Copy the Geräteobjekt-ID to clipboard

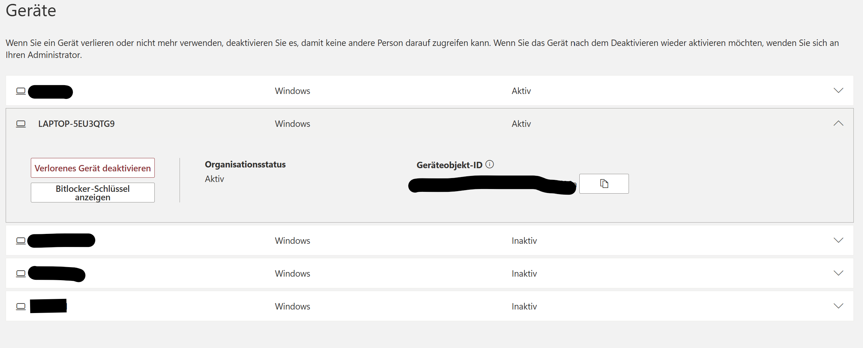pos(604,184)
